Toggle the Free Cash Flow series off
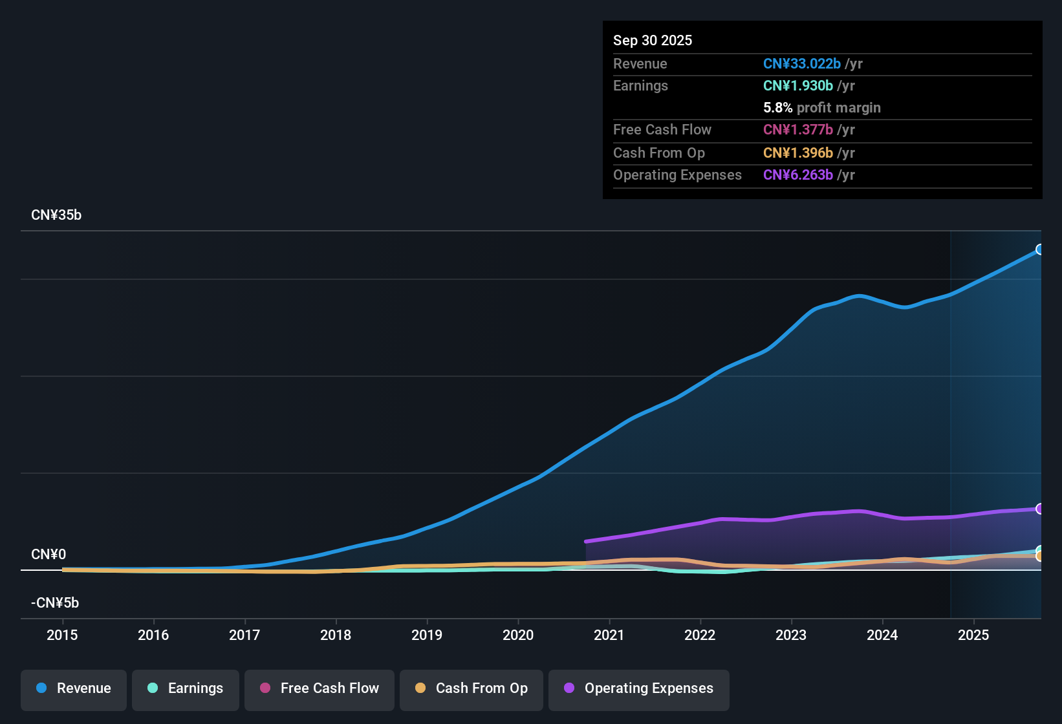Screen dimensions: 1062x724 pos(319,689)
